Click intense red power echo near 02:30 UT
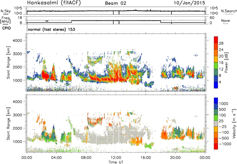This screenshot has width=237, height=164. [45, 75]
